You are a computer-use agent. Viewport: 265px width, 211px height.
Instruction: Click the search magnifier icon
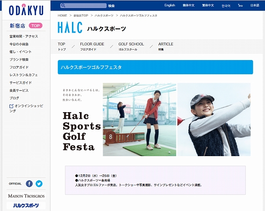(63, 6)
